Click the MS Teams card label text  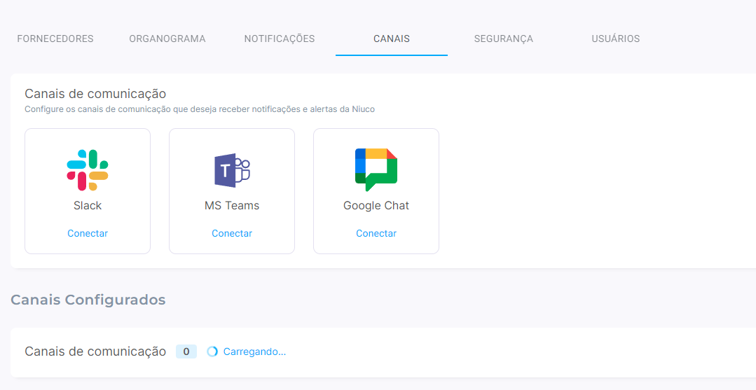coord(232,205)
